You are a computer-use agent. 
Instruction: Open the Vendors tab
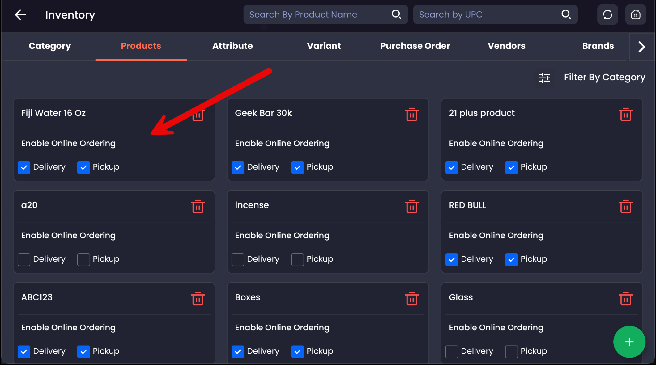click(x=506, y=46)
